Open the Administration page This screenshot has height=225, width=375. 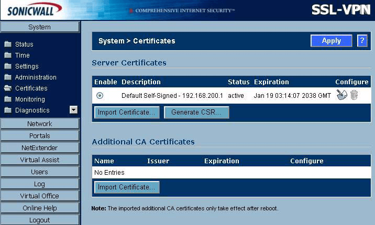(x=36, y=77)
